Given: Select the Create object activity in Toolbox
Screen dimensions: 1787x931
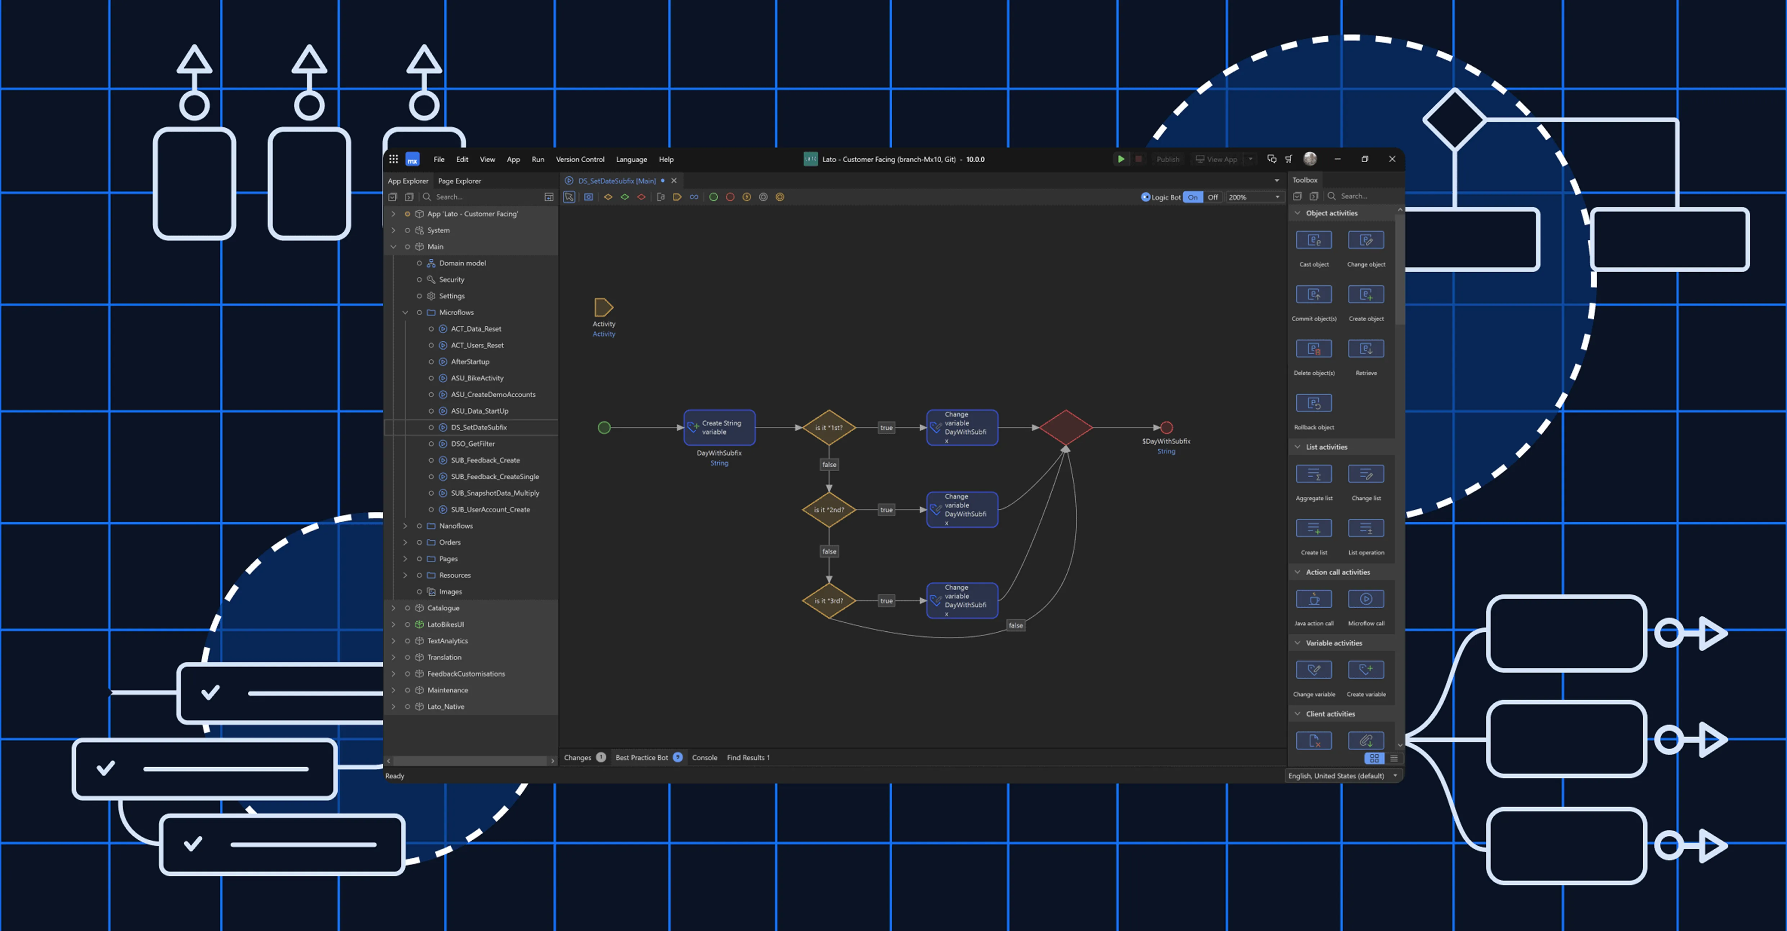Looking at the screenshot, I should (x=1366, y=294).
